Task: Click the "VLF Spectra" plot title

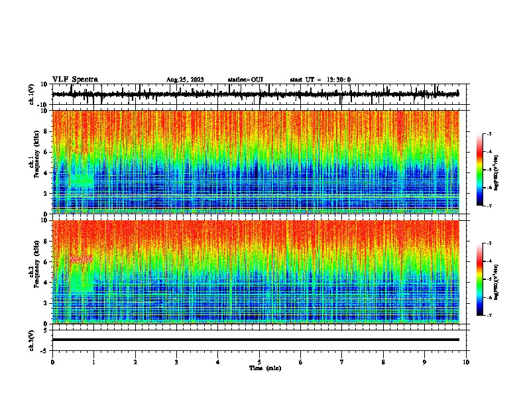Action: (75, 80)
